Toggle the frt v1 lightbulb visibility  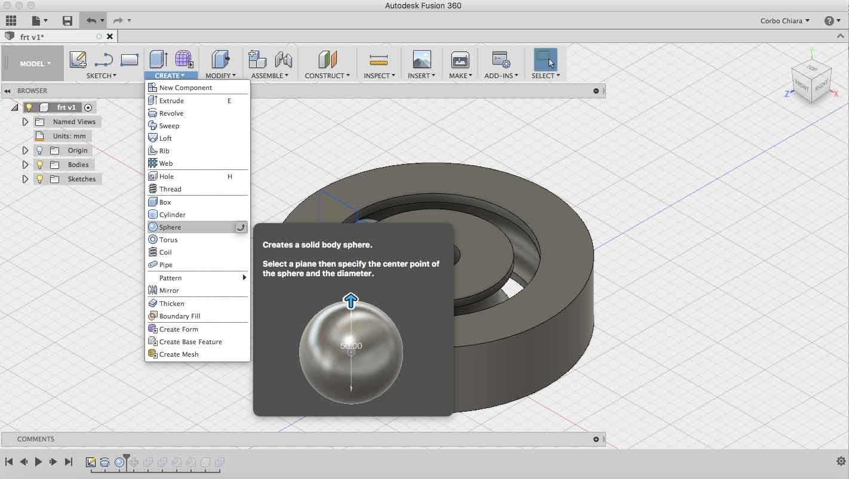tap(29, 107)
